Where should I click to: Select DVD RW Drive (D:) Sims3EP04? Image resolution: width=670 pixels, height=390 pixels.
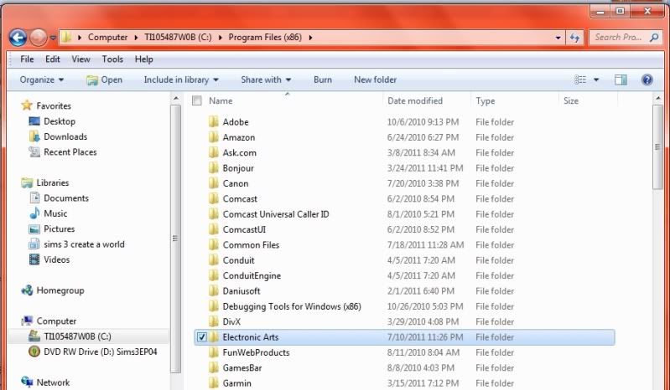click(101, 352)
